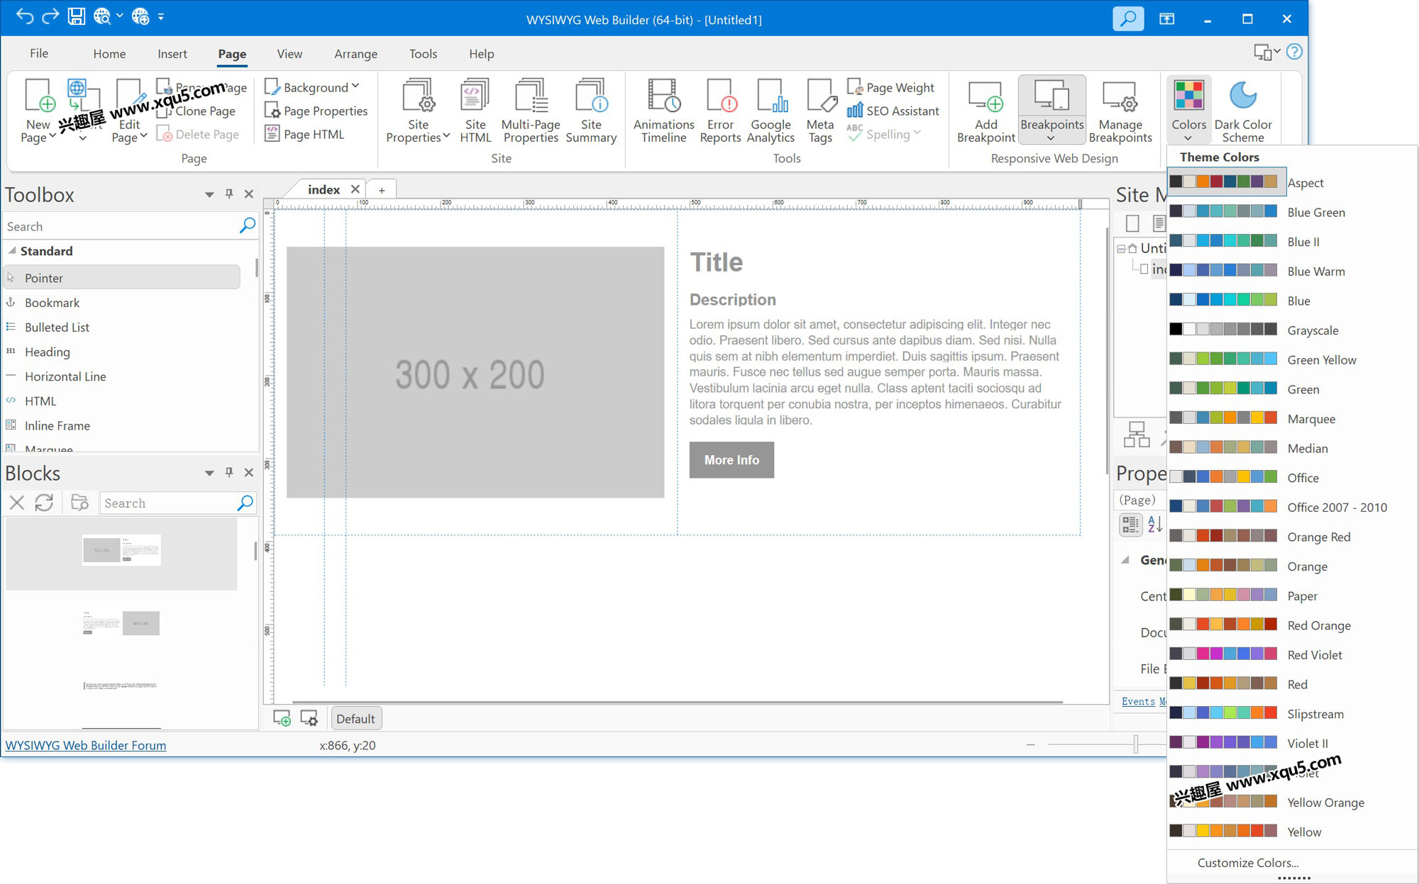Click the Undo arrow in title bar
This screenshot has height=884, width=1419.
pos(24,16)
